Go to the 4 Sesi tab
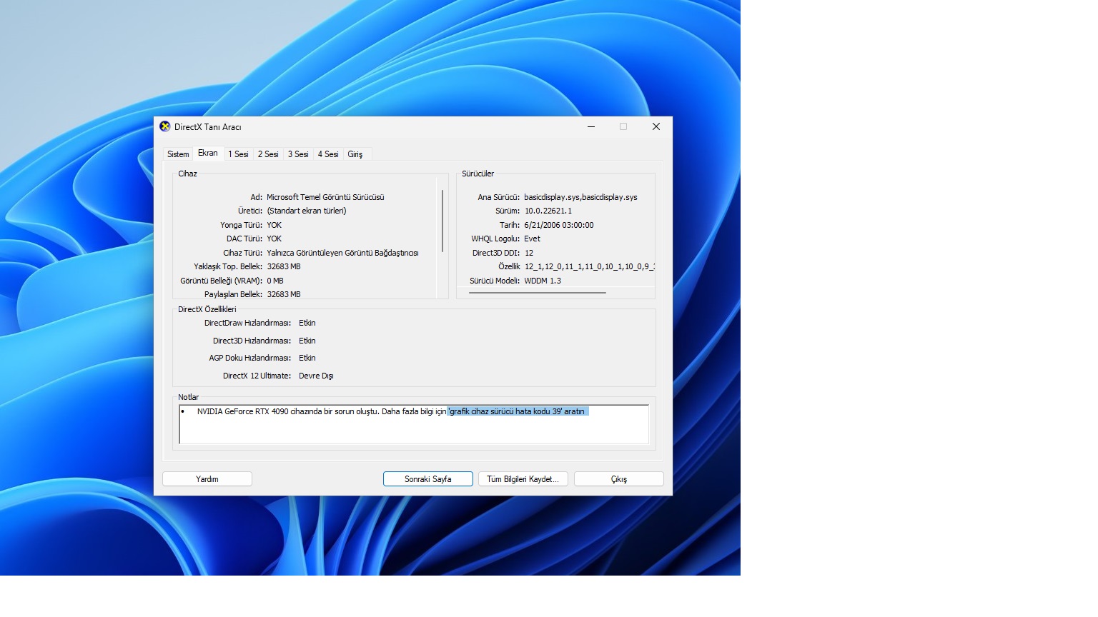 click(x=328, y=154)
